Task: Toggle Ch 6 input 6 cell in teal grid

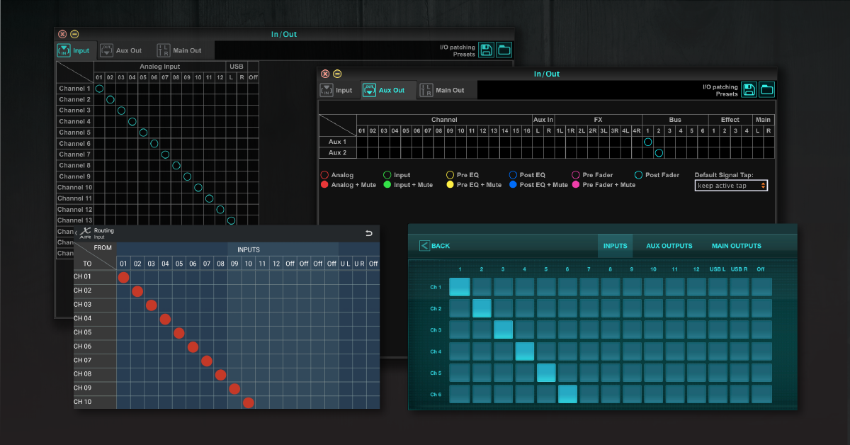Action: coord(568,394)
